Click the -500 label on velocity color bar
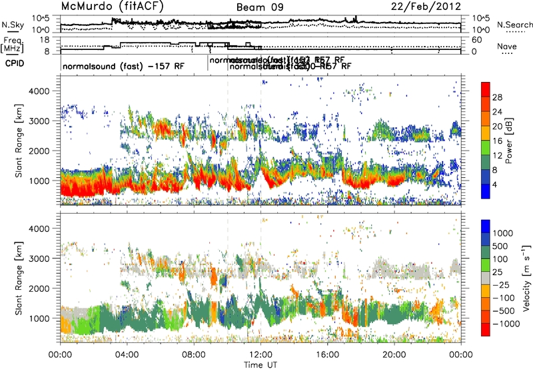 click(x=504, y=311)
